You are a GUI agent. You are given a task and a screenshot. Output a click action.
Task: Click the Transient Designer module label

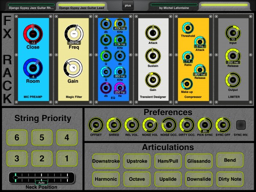[153, 97]
